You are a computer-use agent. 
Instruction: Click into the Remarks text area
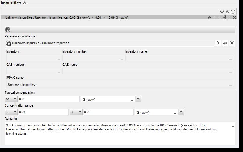tap(120, 133)
